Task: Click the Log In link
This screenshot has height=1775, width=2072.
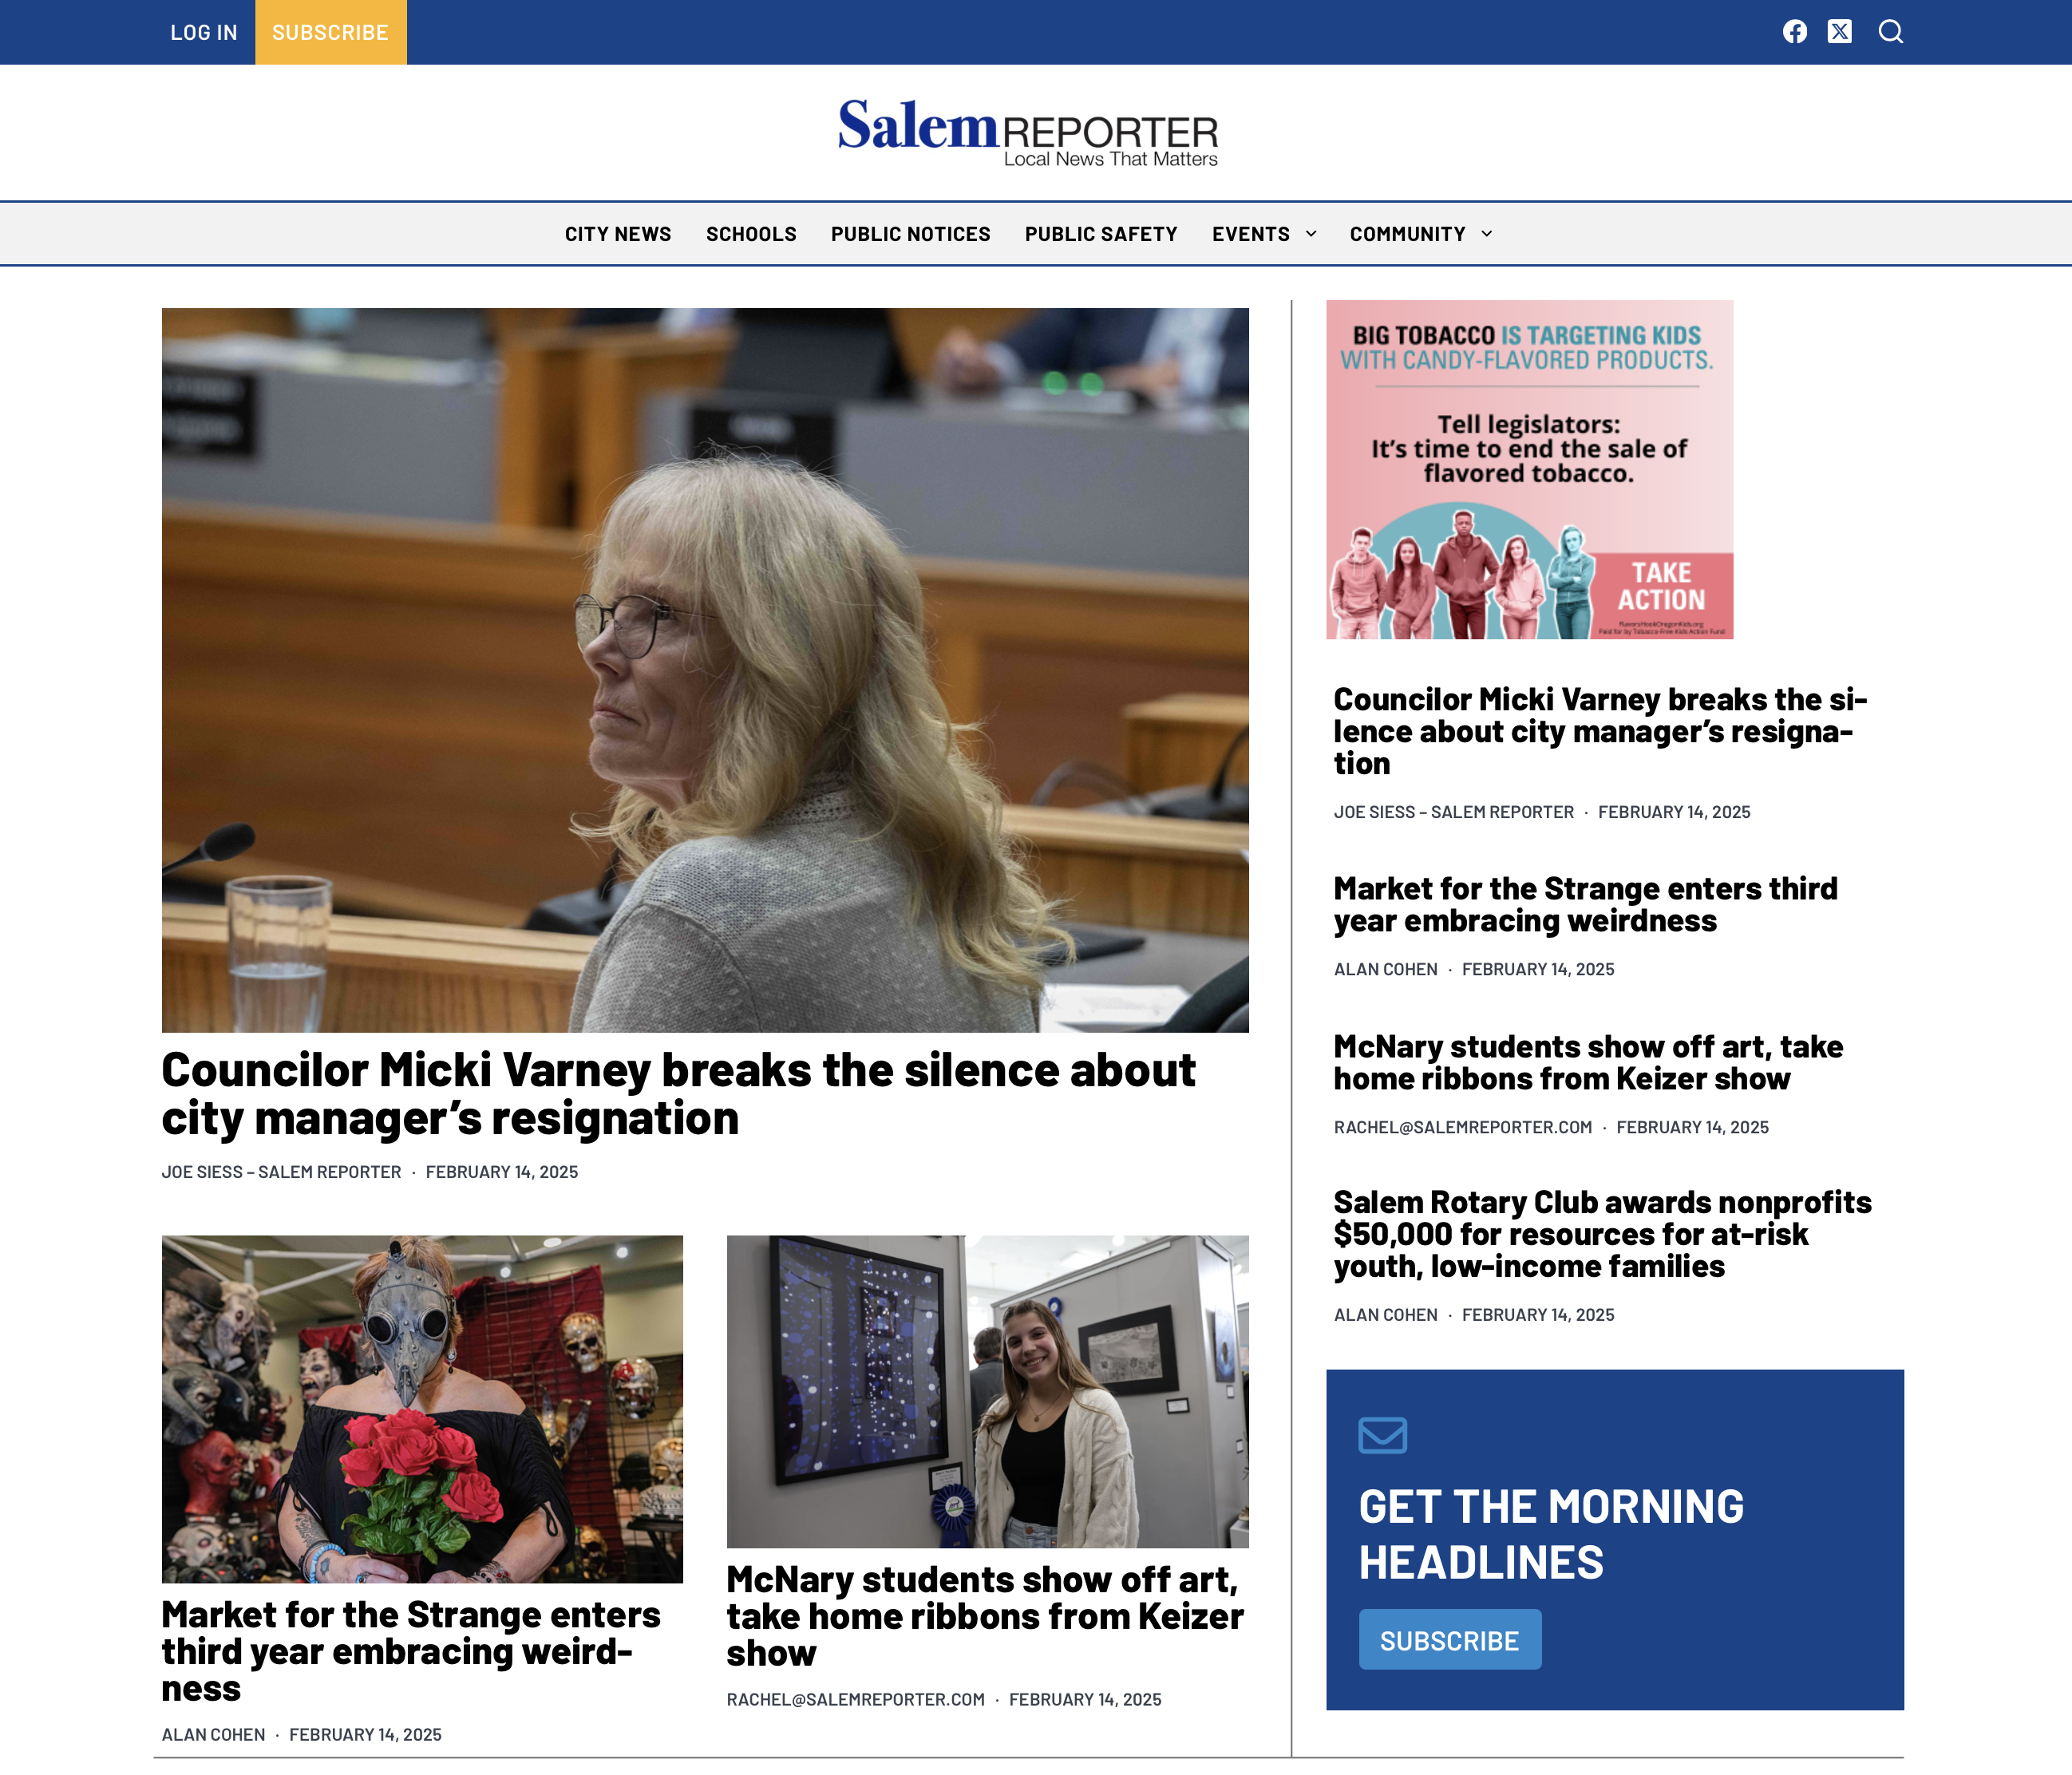Action: tap(204, 32)
